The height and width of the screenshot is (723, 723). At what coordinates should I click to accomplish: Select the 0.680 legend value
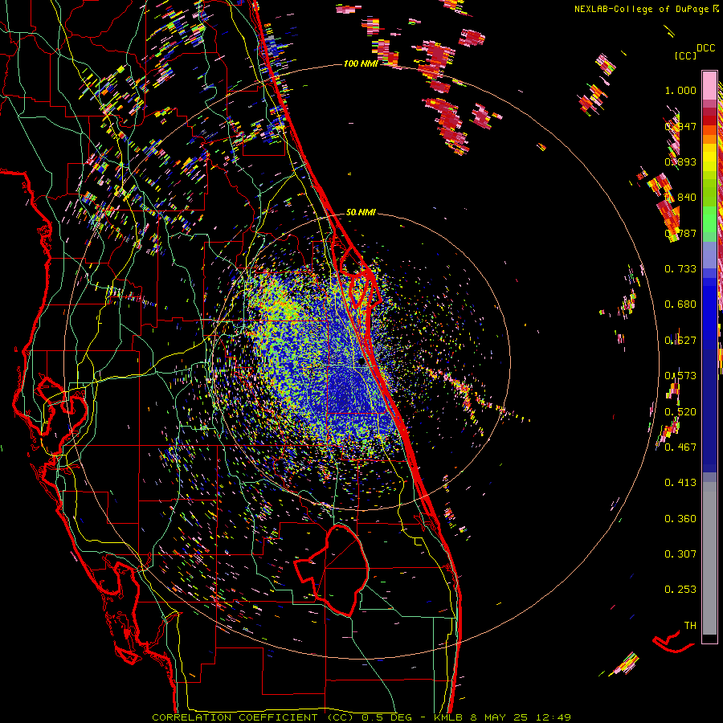point(680,304)
